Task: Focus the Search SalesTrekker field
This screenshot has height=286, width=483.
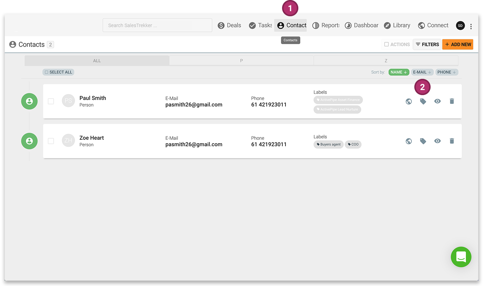Action: point(157,25)
